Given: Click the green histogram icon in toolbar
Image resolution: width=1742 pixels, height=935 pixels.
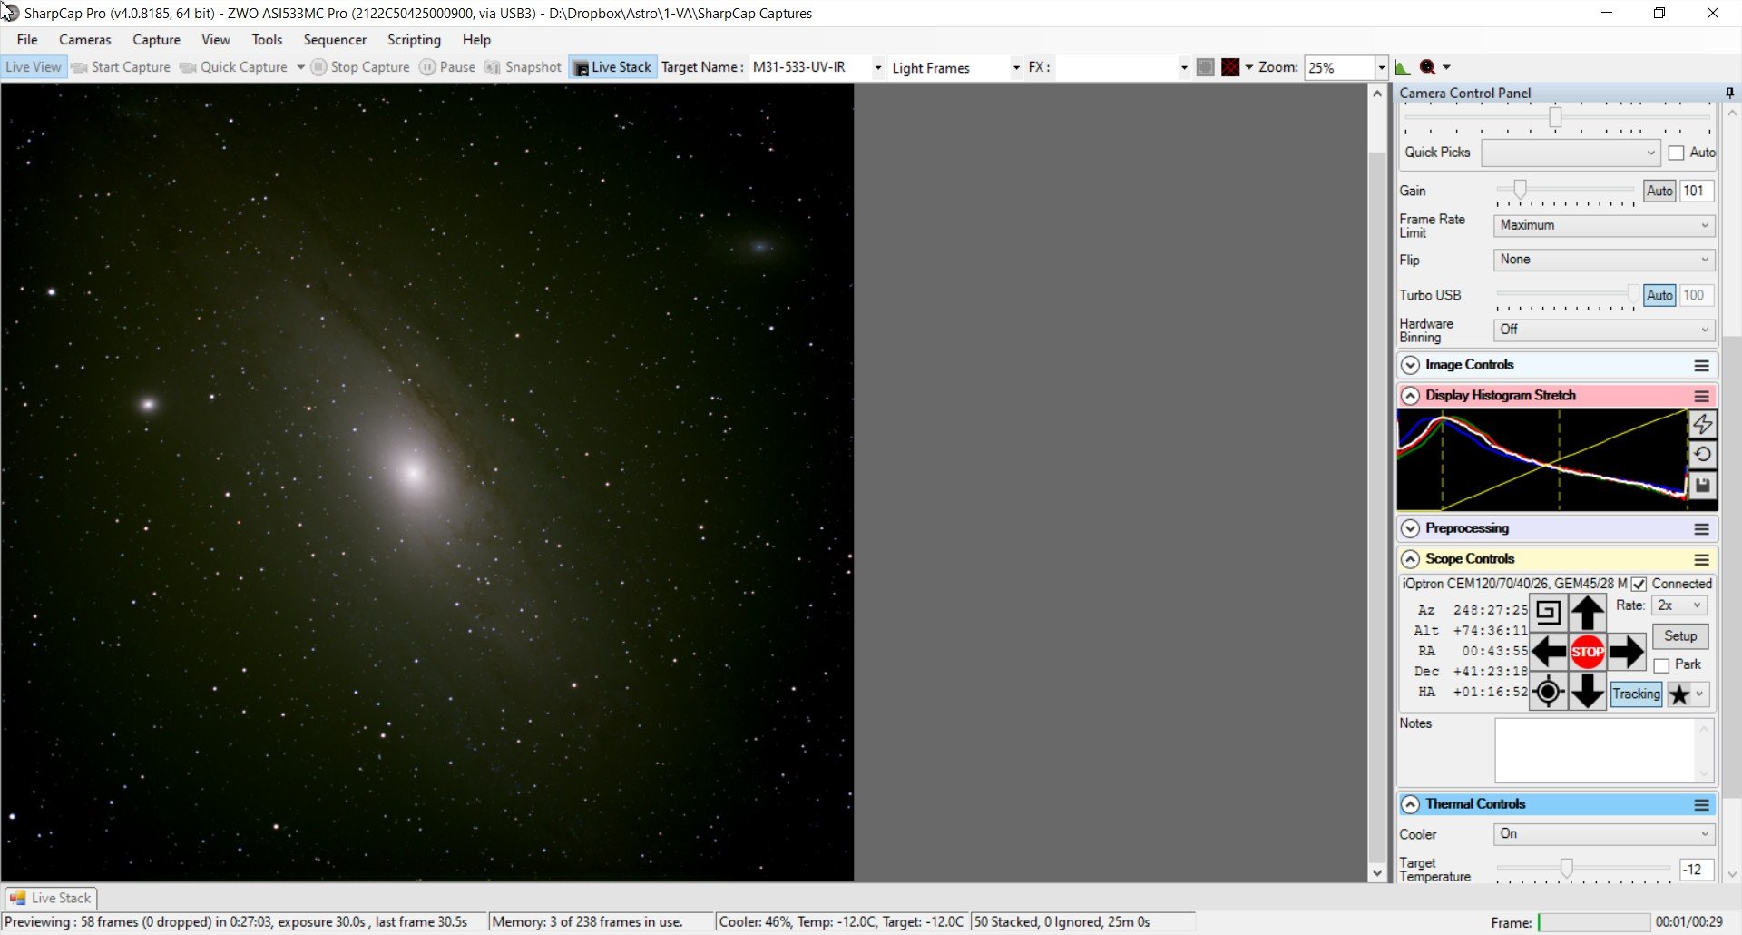Looking at the screenshot, I should [x=1403, y=67].
